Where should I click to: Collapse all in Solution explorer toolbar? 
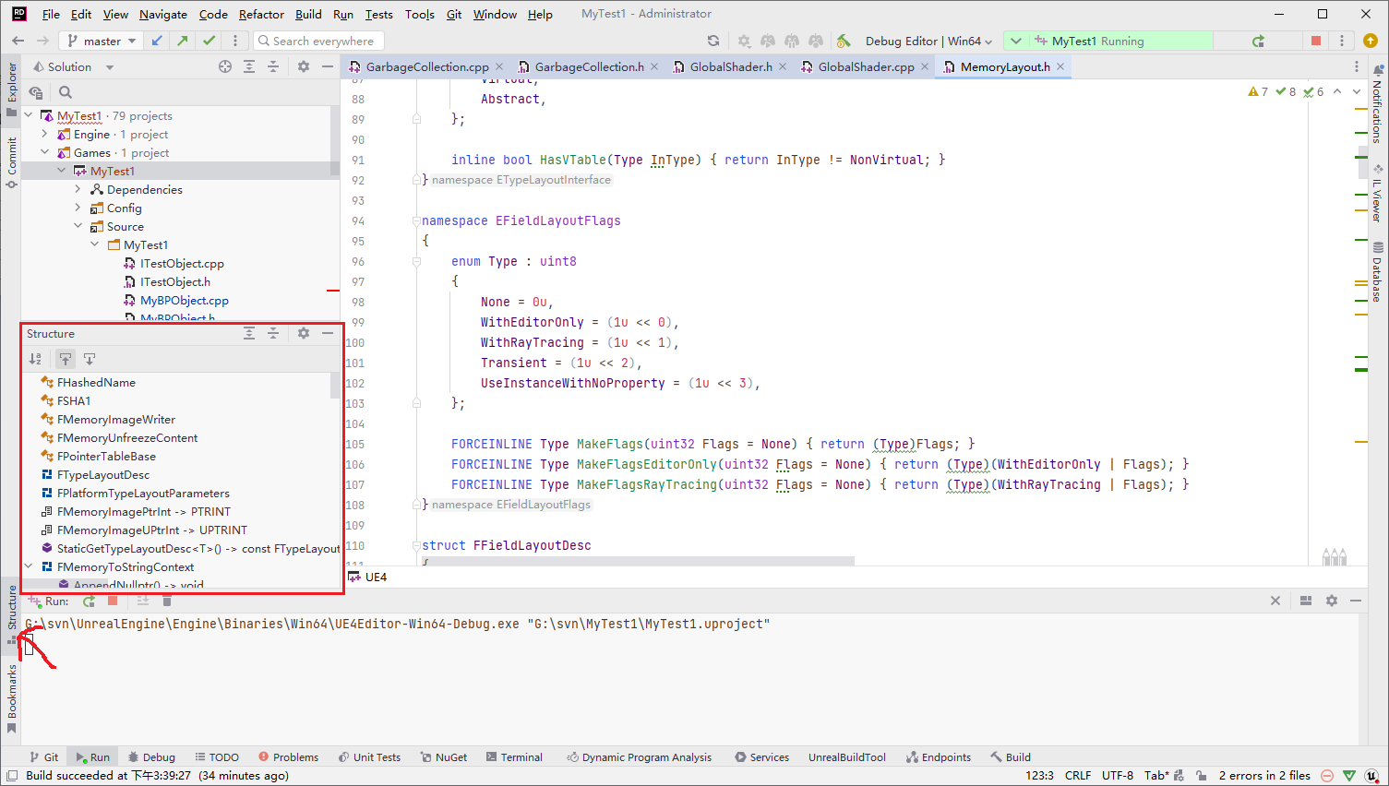coord(273,66)
